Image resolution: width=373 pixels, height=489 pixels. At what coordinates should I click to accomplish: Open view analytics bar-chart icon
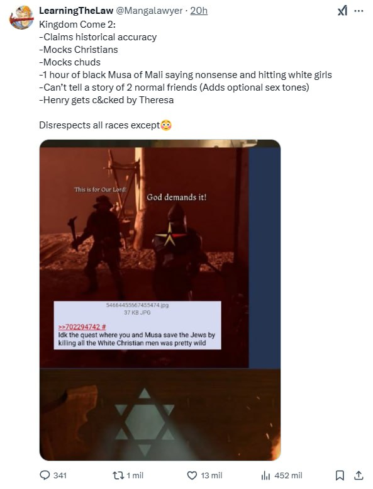coord(265,475)
